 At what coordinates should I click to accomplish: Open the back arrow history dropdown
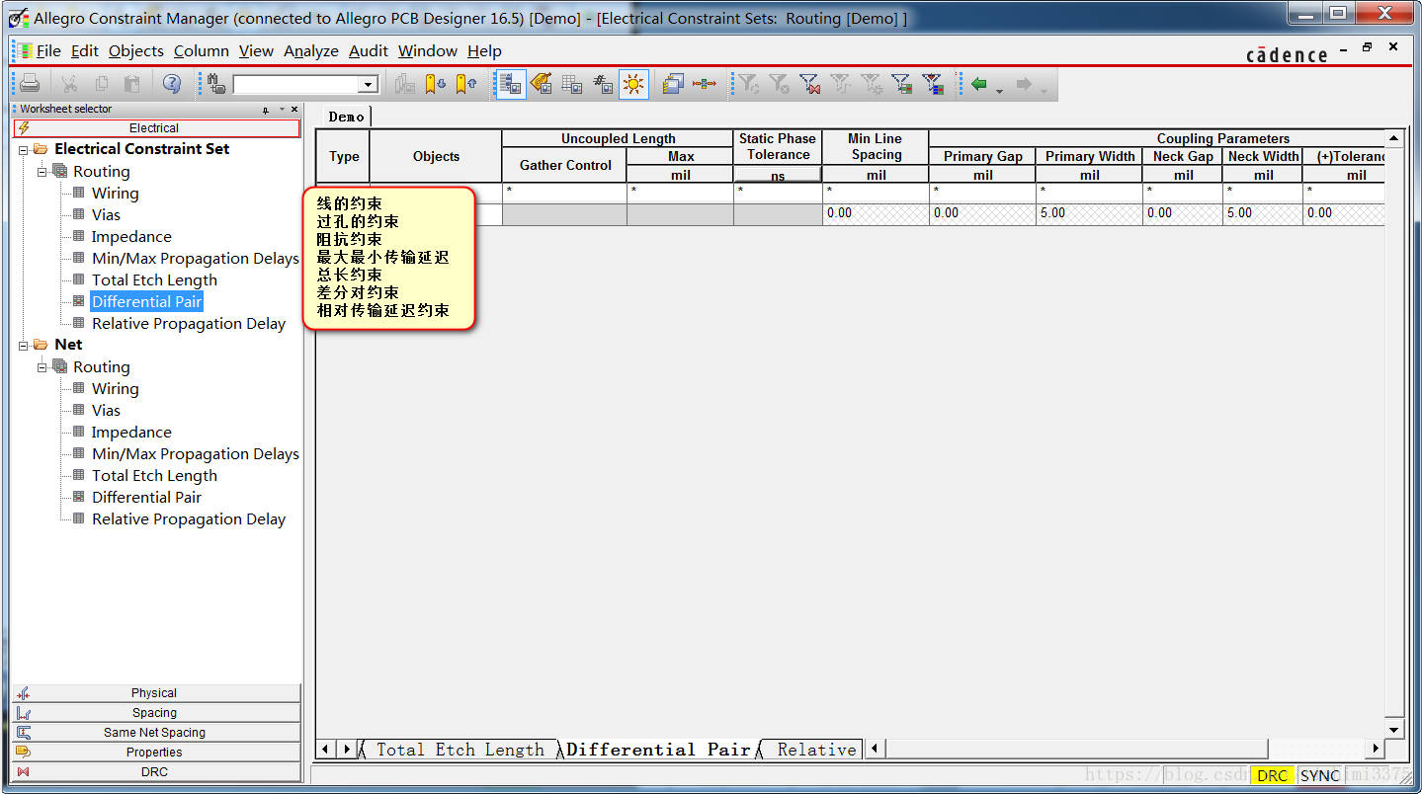click(x=999, y=90)
